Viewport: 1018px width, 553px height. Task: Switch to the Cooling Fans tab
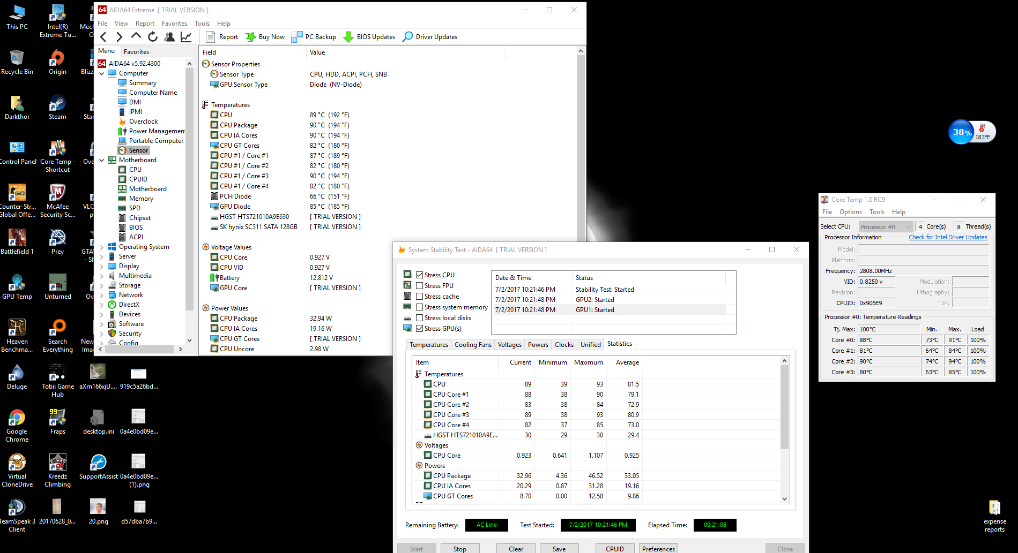click(x=473, y=345)
